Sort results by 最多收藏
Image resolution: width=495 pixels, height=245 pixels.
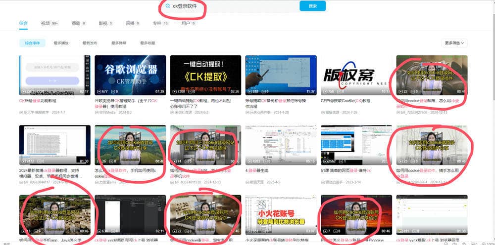(x=148, y=43)
